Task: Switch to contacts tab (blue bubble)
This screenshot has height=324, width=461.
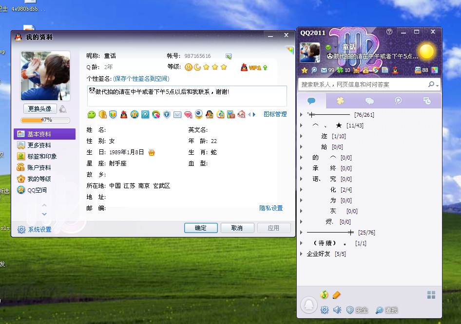Action: 311,101
